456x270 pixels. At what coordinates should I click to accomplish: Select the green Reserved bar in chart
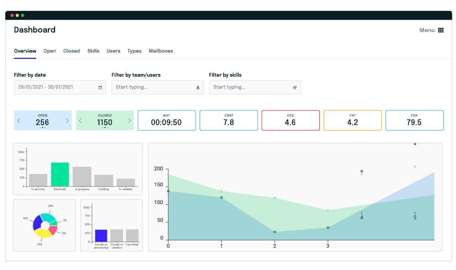(60, 175)
